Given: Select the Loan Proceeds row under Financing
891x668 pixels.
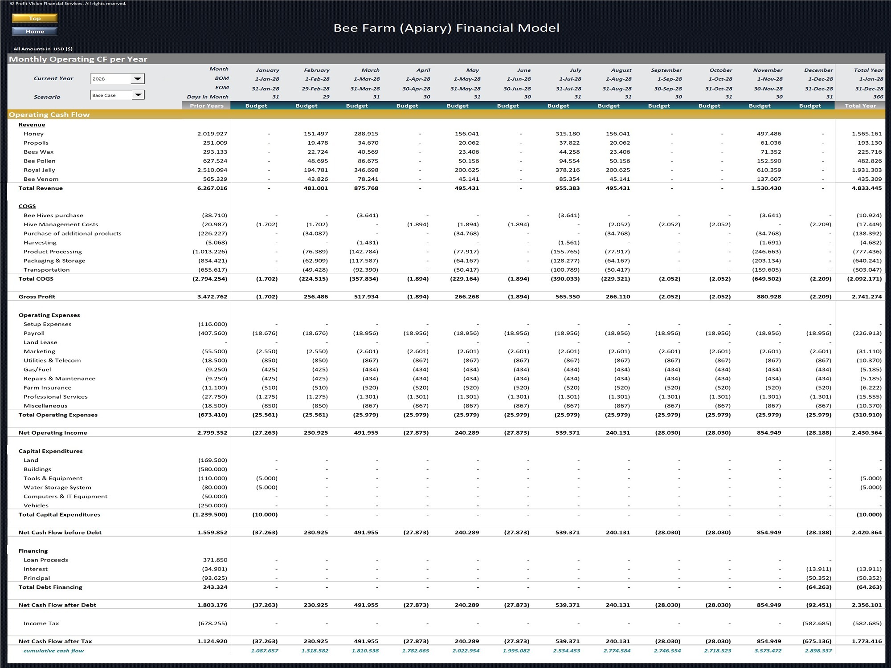Looking at the screenshot, I should click(45, 560).
